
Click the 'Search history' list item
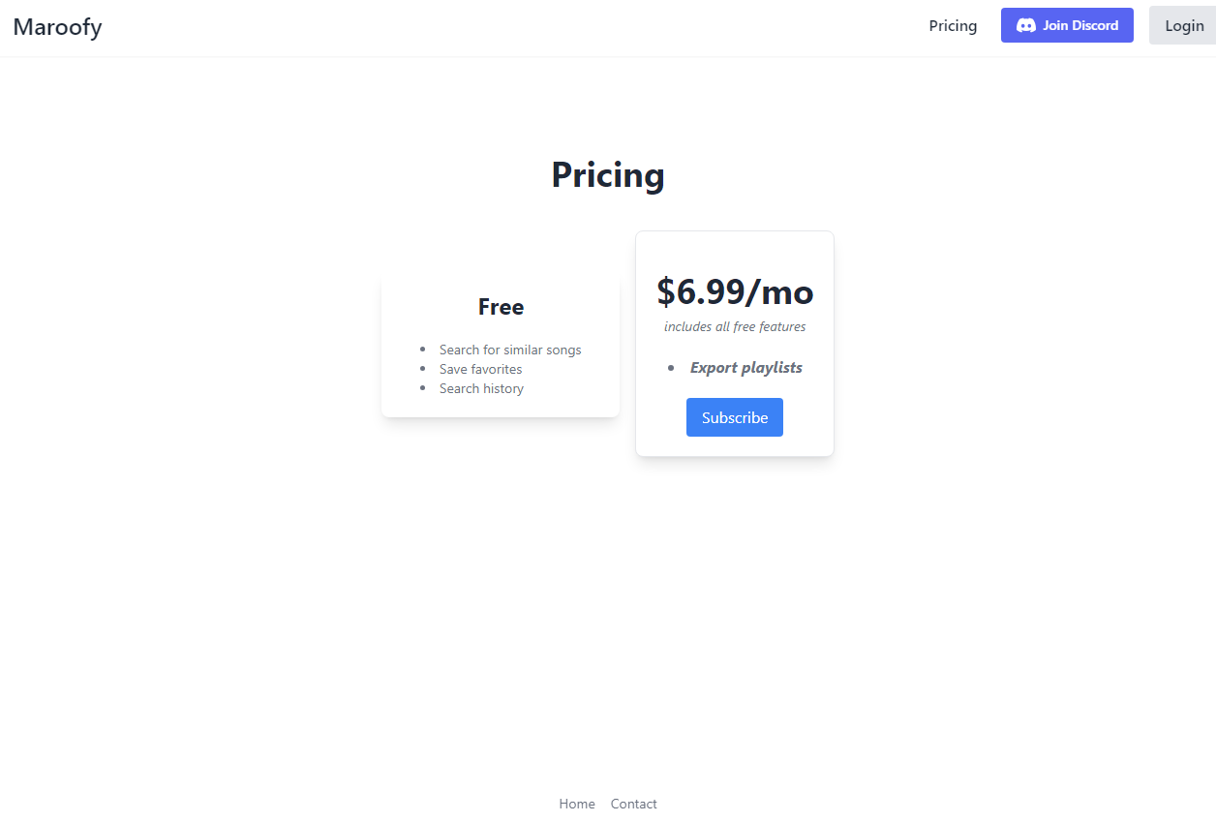[x=481, y=388]
